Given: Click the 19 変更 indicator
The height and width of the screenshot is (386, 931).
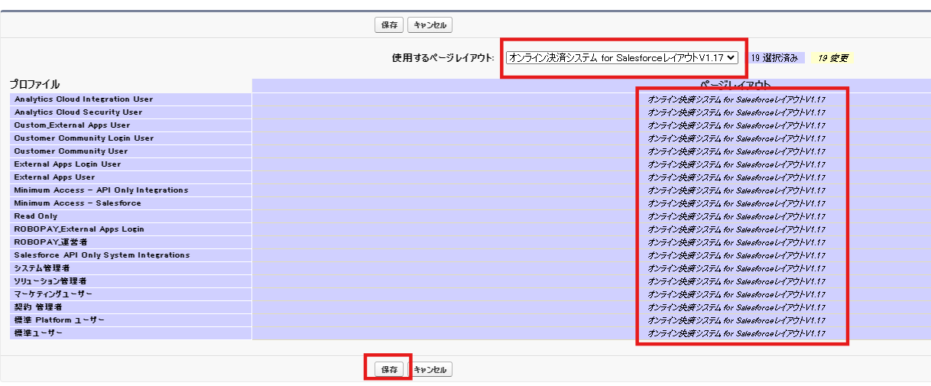Looking at the screenshot, I should (x=832, y=58).
